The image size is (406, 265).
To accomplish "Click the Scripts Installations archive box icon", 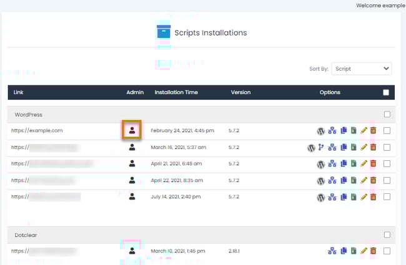I will (164, 32).
